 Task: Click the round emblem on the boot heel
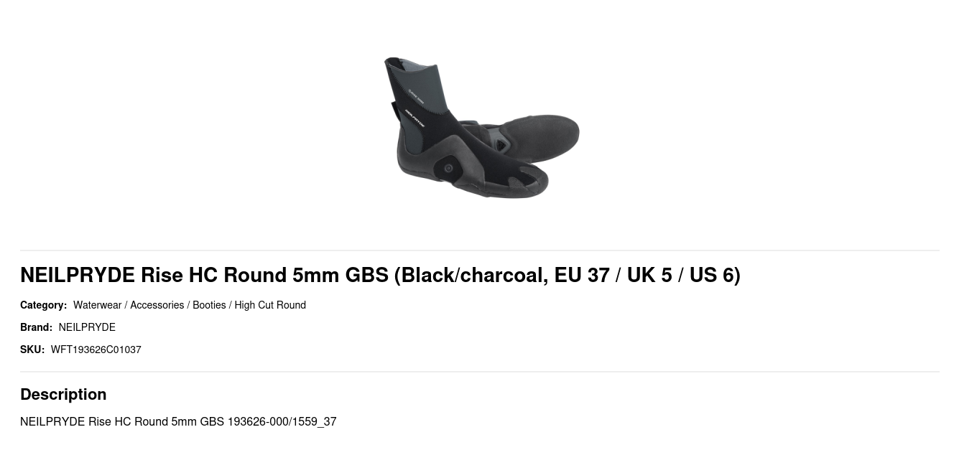448,168
